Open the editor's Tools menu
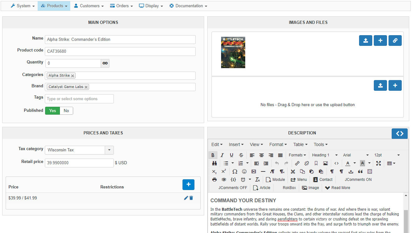Viewport: 413px width, 233px height. click(x=320, y=144)
